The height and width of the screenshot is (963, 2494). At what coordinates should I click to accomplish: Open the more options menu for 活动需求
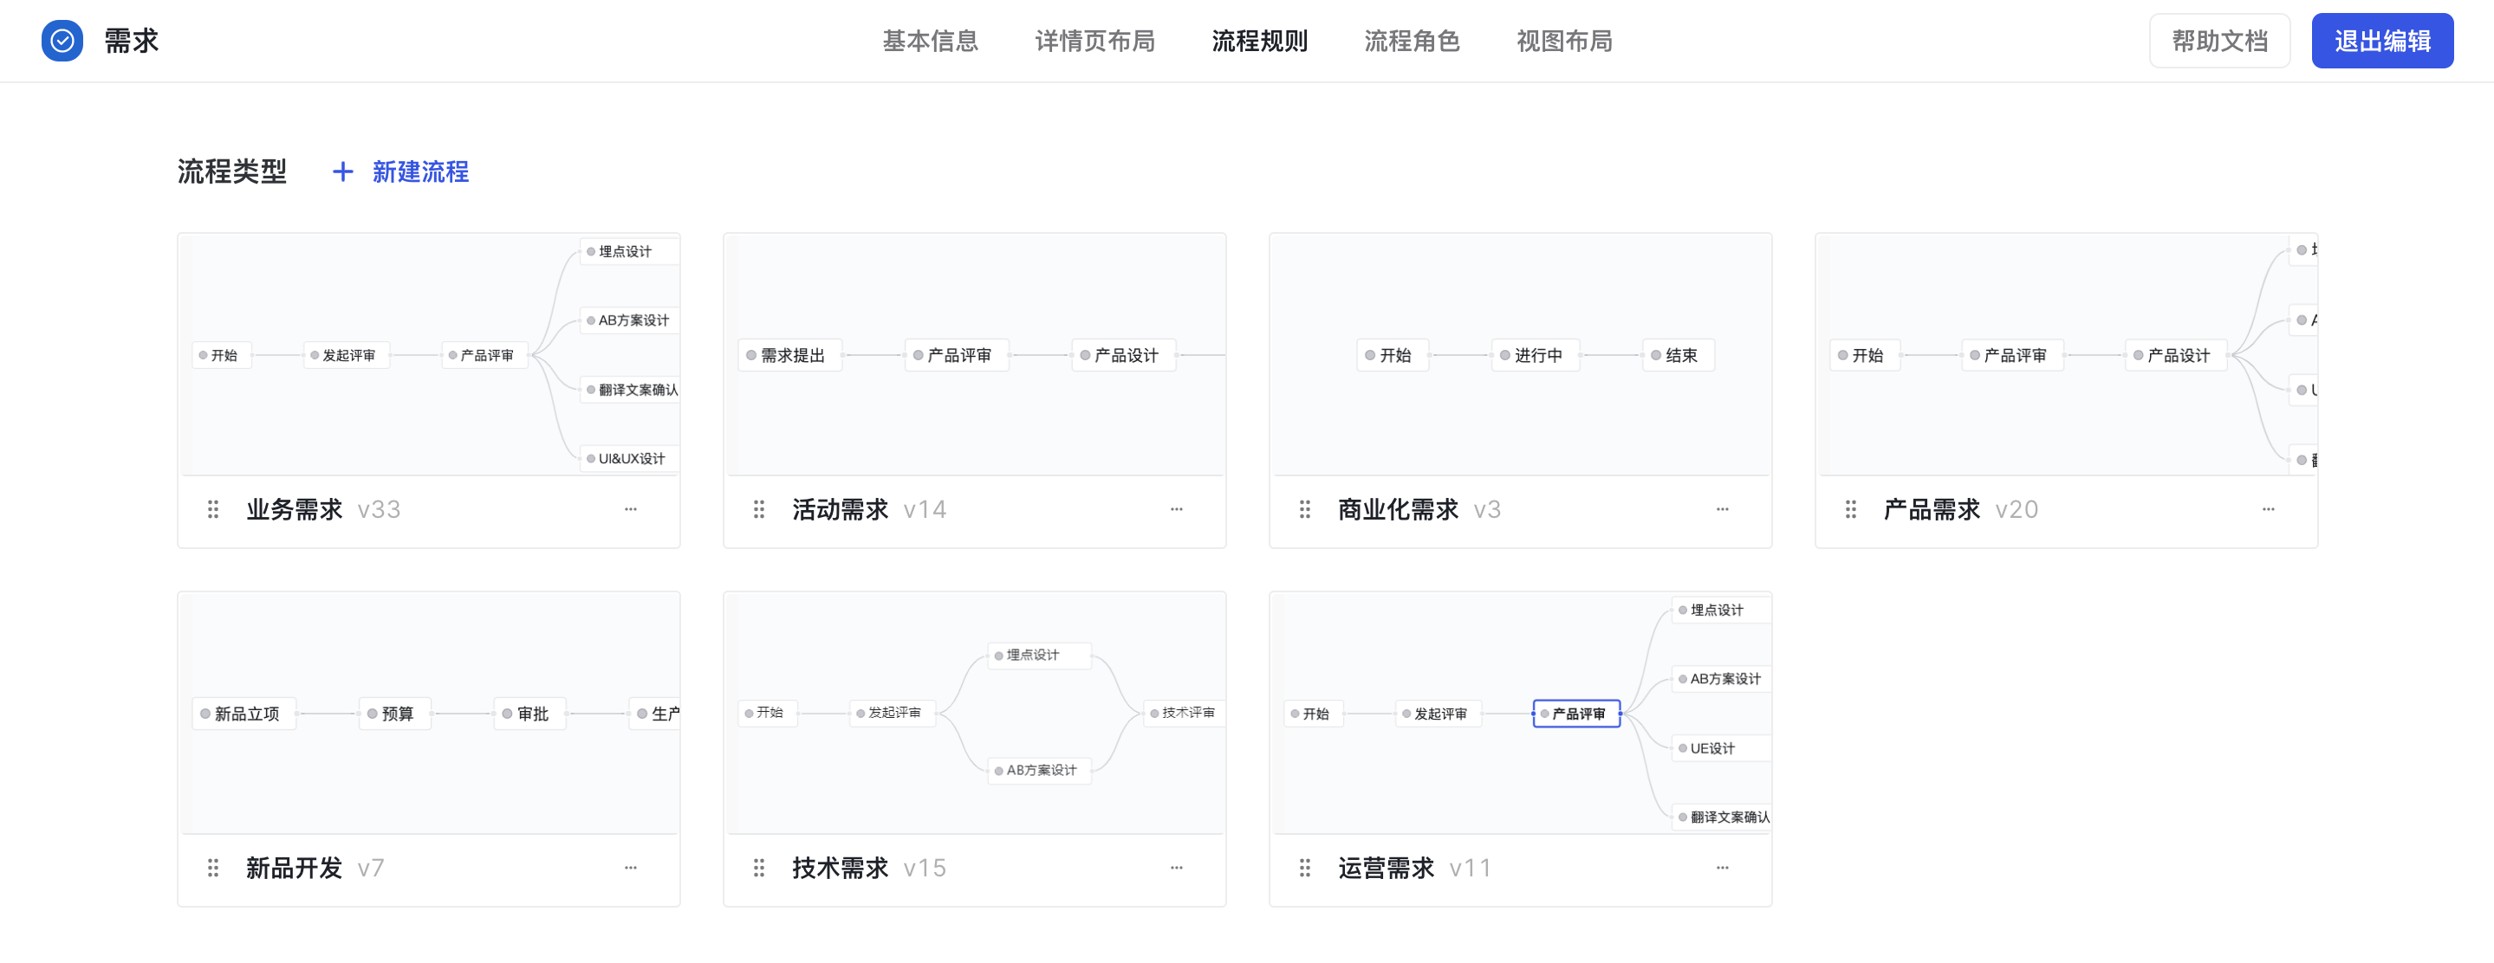tap(1176, 509)
